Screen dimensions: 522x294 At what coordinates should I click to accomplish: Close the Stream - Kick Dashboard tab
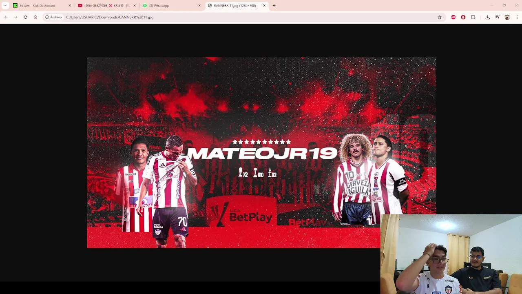[69, 6]
